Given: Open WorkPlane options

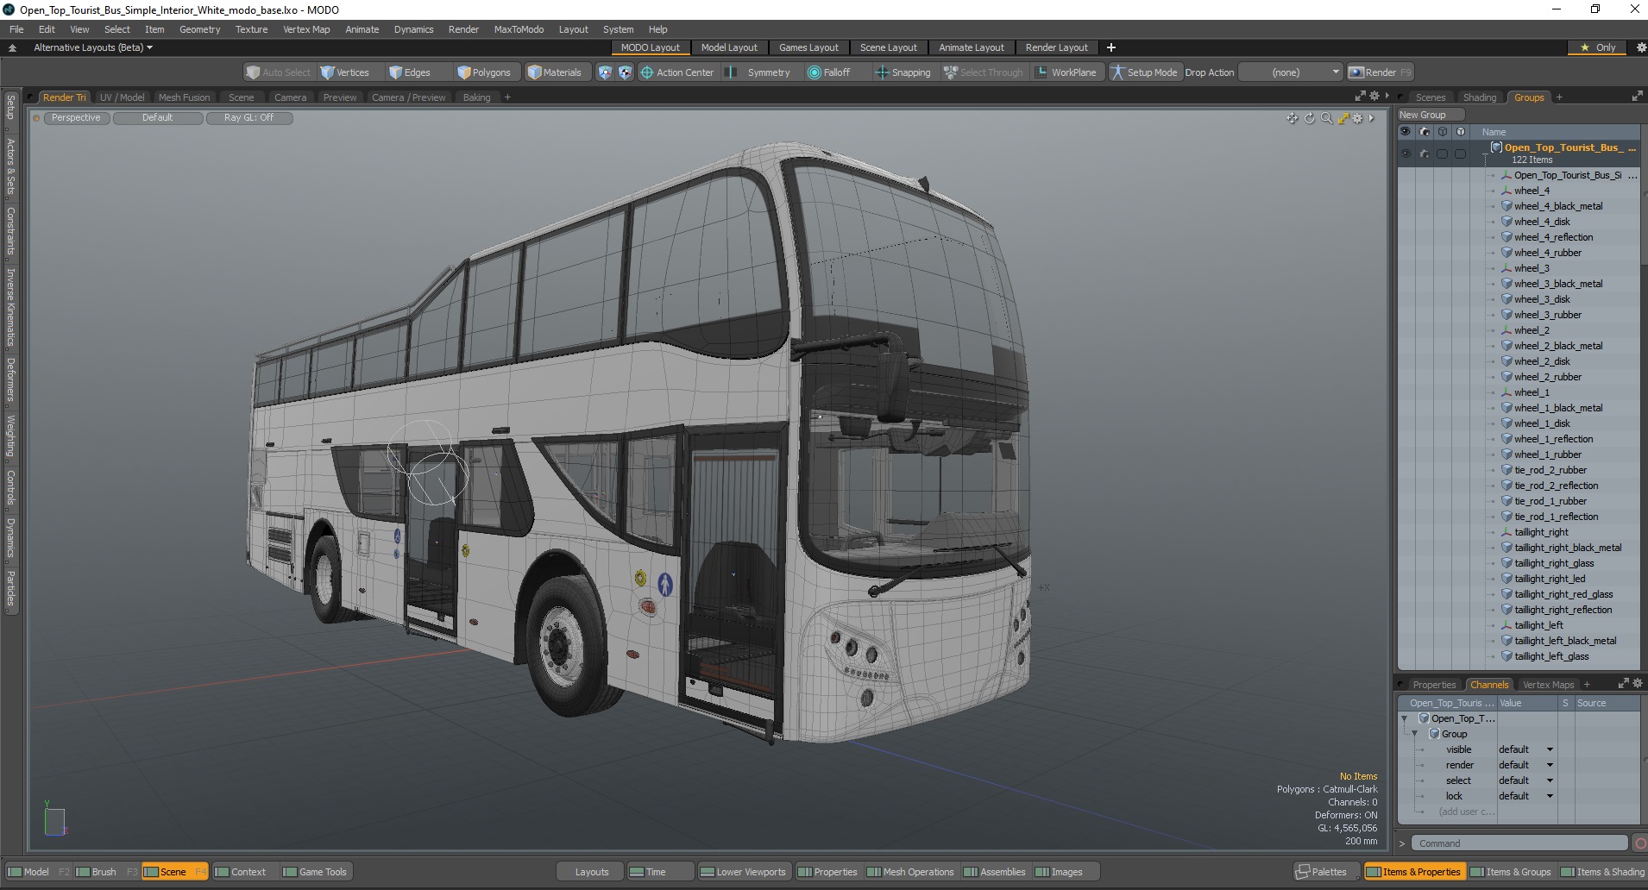Looking at the screenshot, I should [1066, 72].
